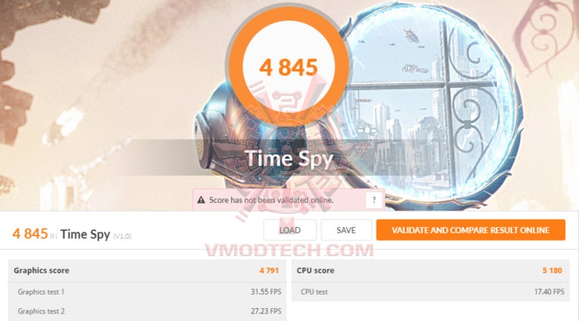Click the 27.23 FPS value
The width and height of the screenshot is (579, 321).
pyautogui.click(x=266, y=311)
